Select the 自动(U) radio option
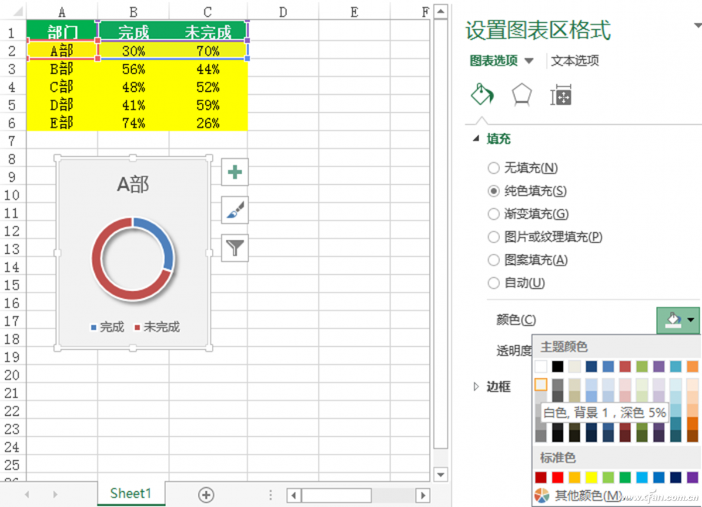Viewport: 702px width, 507px height. pos(493,283)
